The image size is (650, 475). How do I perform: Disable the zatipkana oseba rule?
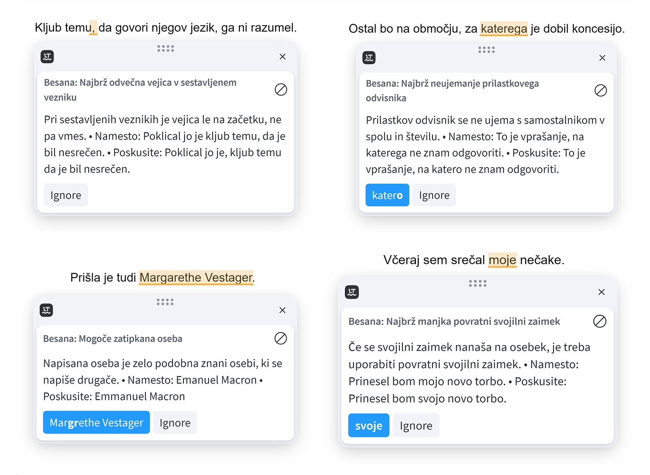pyautogui.click(x=281, y=338)
